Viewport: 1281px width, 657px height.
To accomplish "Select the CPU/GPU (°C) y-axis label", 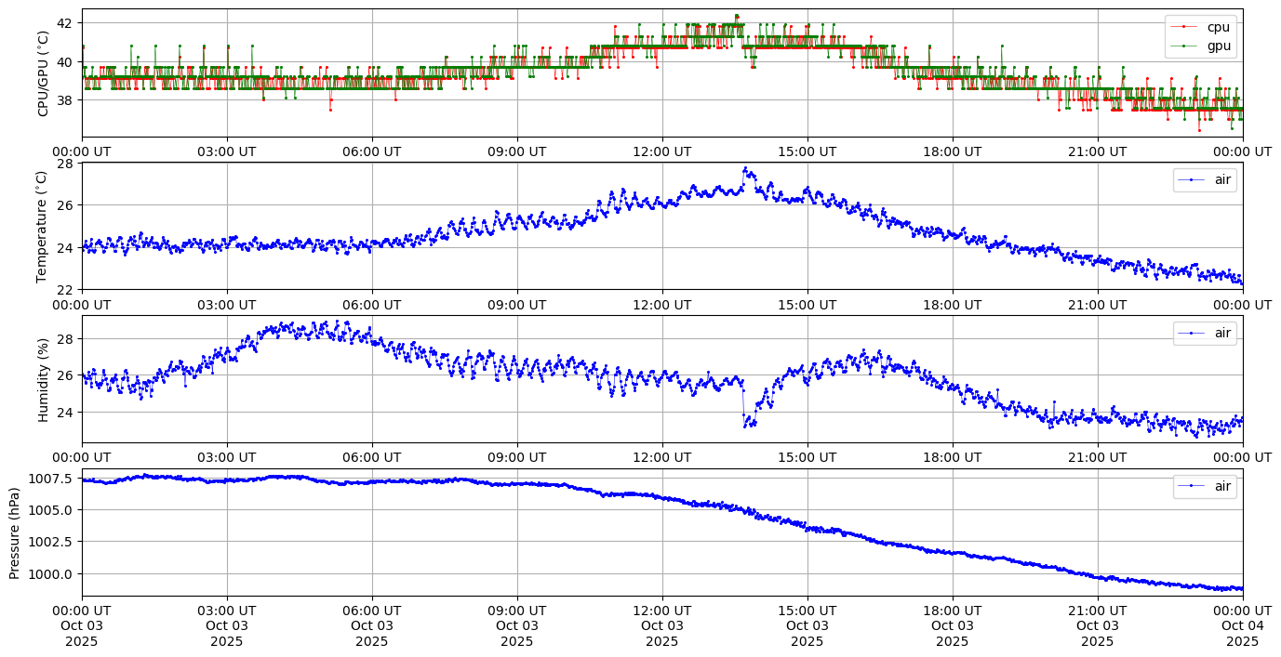I will point(43,73).
